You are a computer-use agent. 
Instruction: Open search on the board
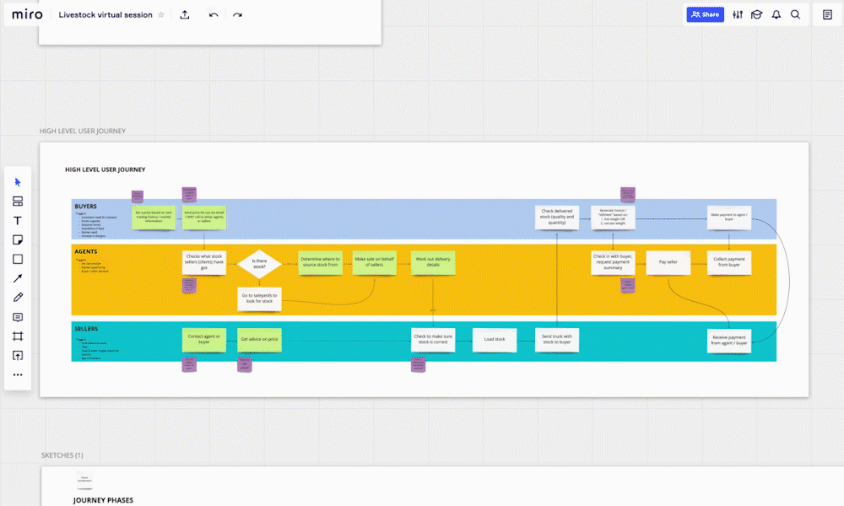pos(795,14)
